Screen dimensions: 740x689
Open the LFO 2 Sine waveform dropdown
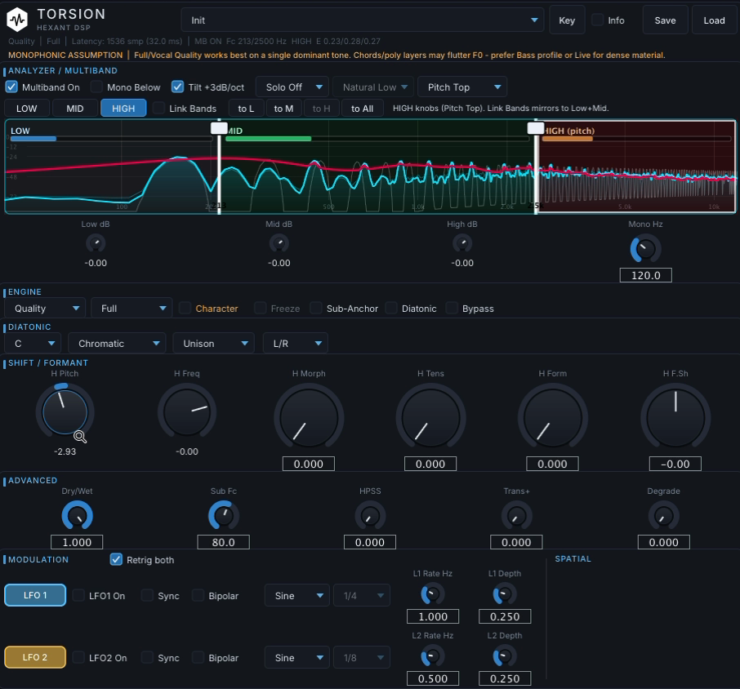tap(297, 657)
